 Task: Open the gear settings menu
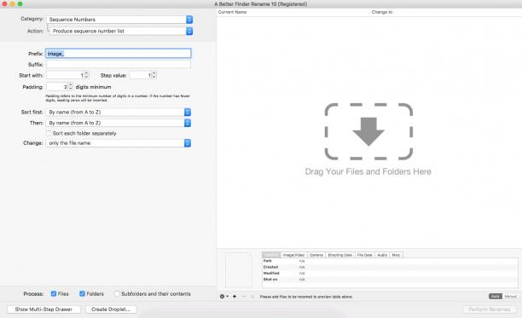[223, 296]
